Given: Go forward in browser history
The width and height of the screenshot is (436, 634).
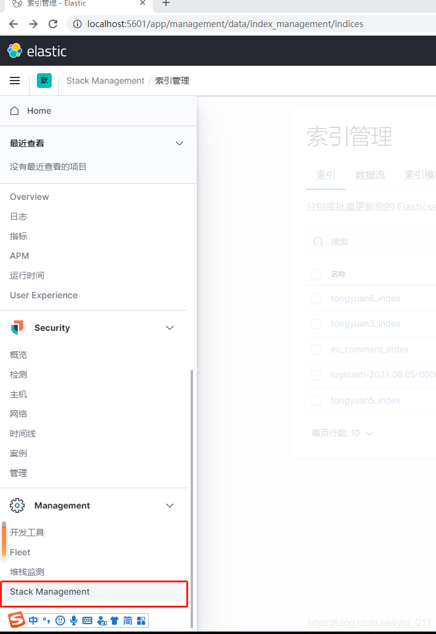Looking at the screenshot, I should click(33, 24).
